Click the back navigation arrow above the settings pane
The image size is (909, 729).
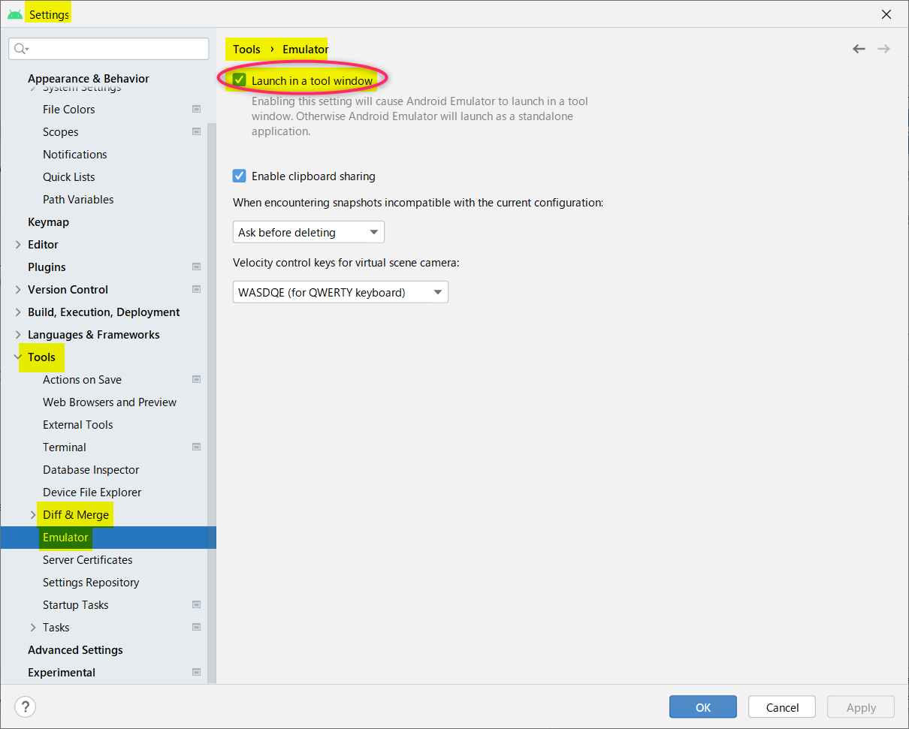pyautogui.click(x=859, y=48)
